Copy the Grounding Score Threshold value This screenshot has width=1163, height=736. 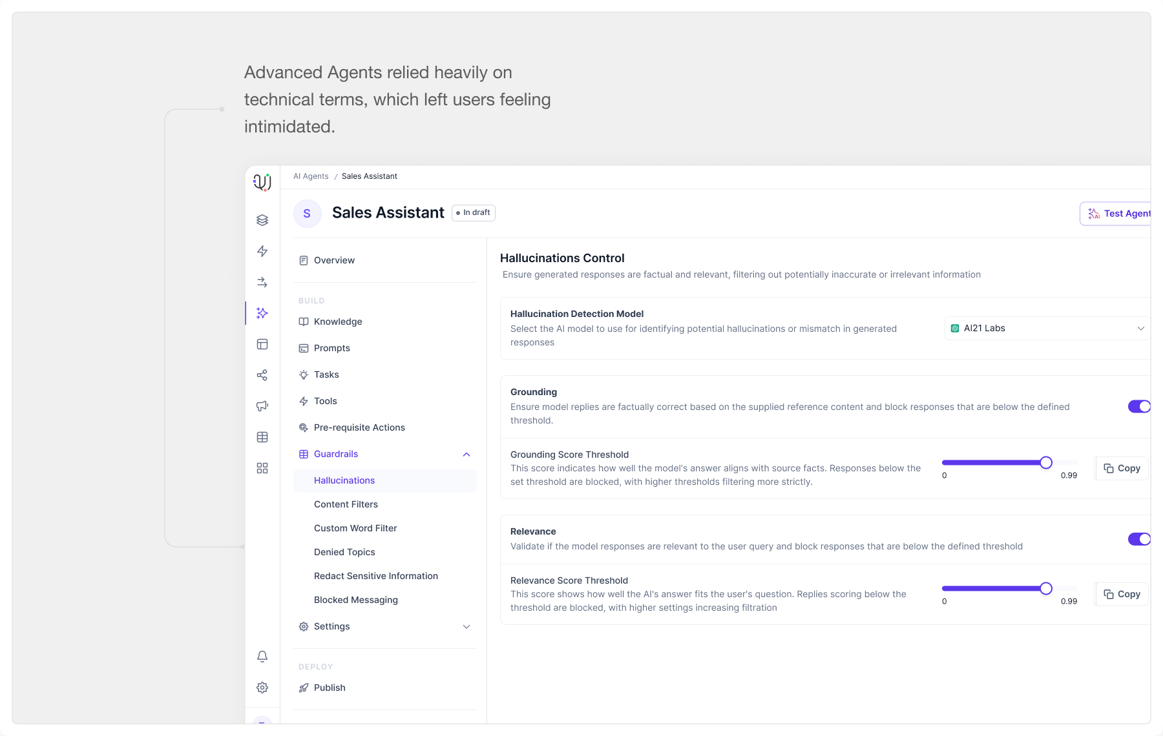tap(1122, 468)
